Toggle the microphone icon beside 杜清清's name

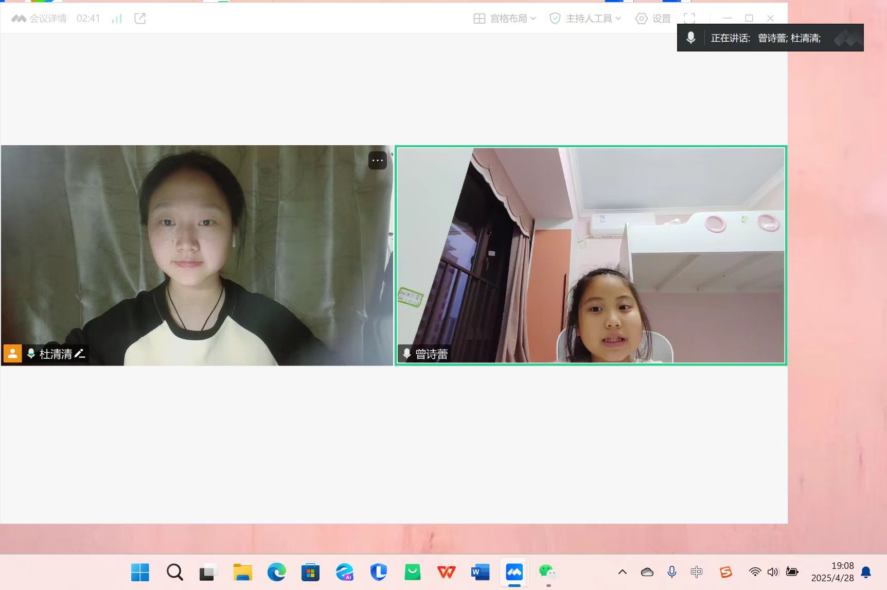tap(31, 354)
